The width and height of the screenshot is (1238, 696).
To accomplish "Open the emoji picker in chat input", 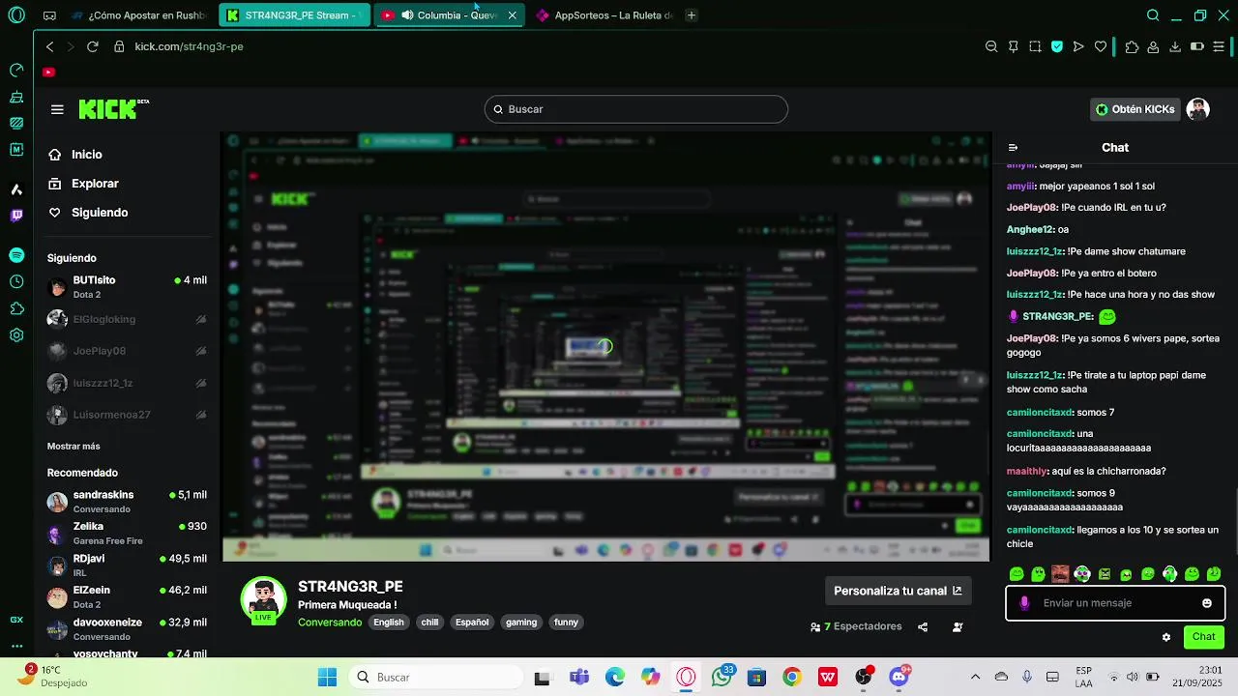I will pyautogui.click(x=1207, y=603).
